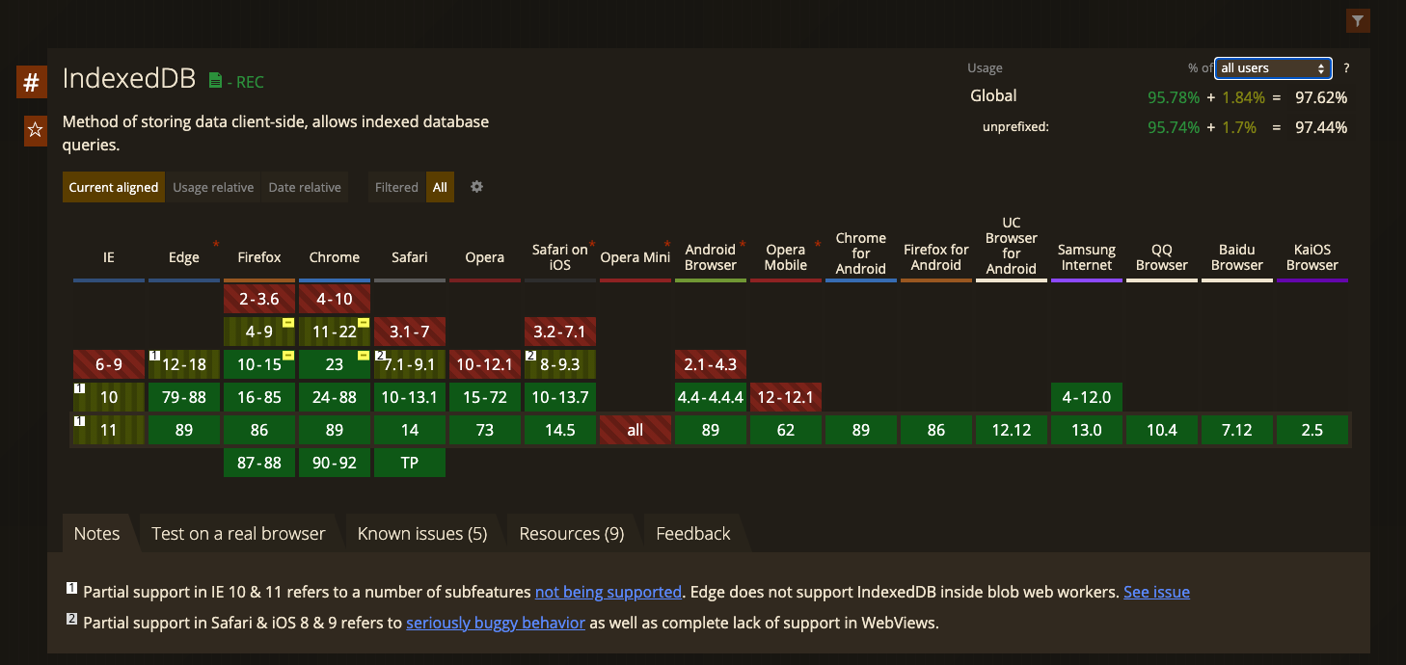Toggle Date relative view
Image resolution: width=1406 pixels, height=665 pixels.
[x=305, y=187]
